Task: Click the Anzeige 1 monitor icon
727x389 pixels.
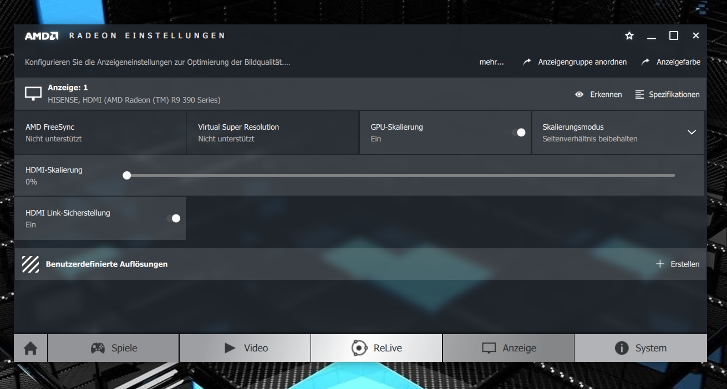Action: [x=33, y=94]
